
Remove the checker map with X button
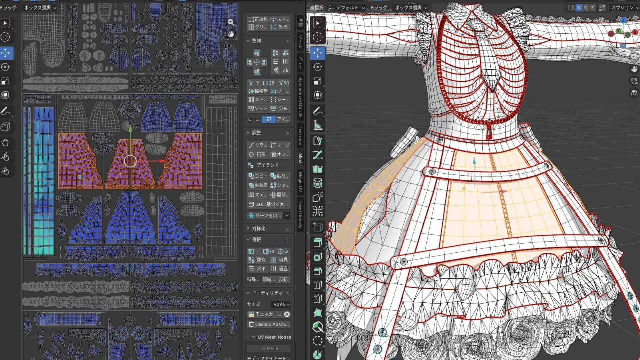pos(287,314)
